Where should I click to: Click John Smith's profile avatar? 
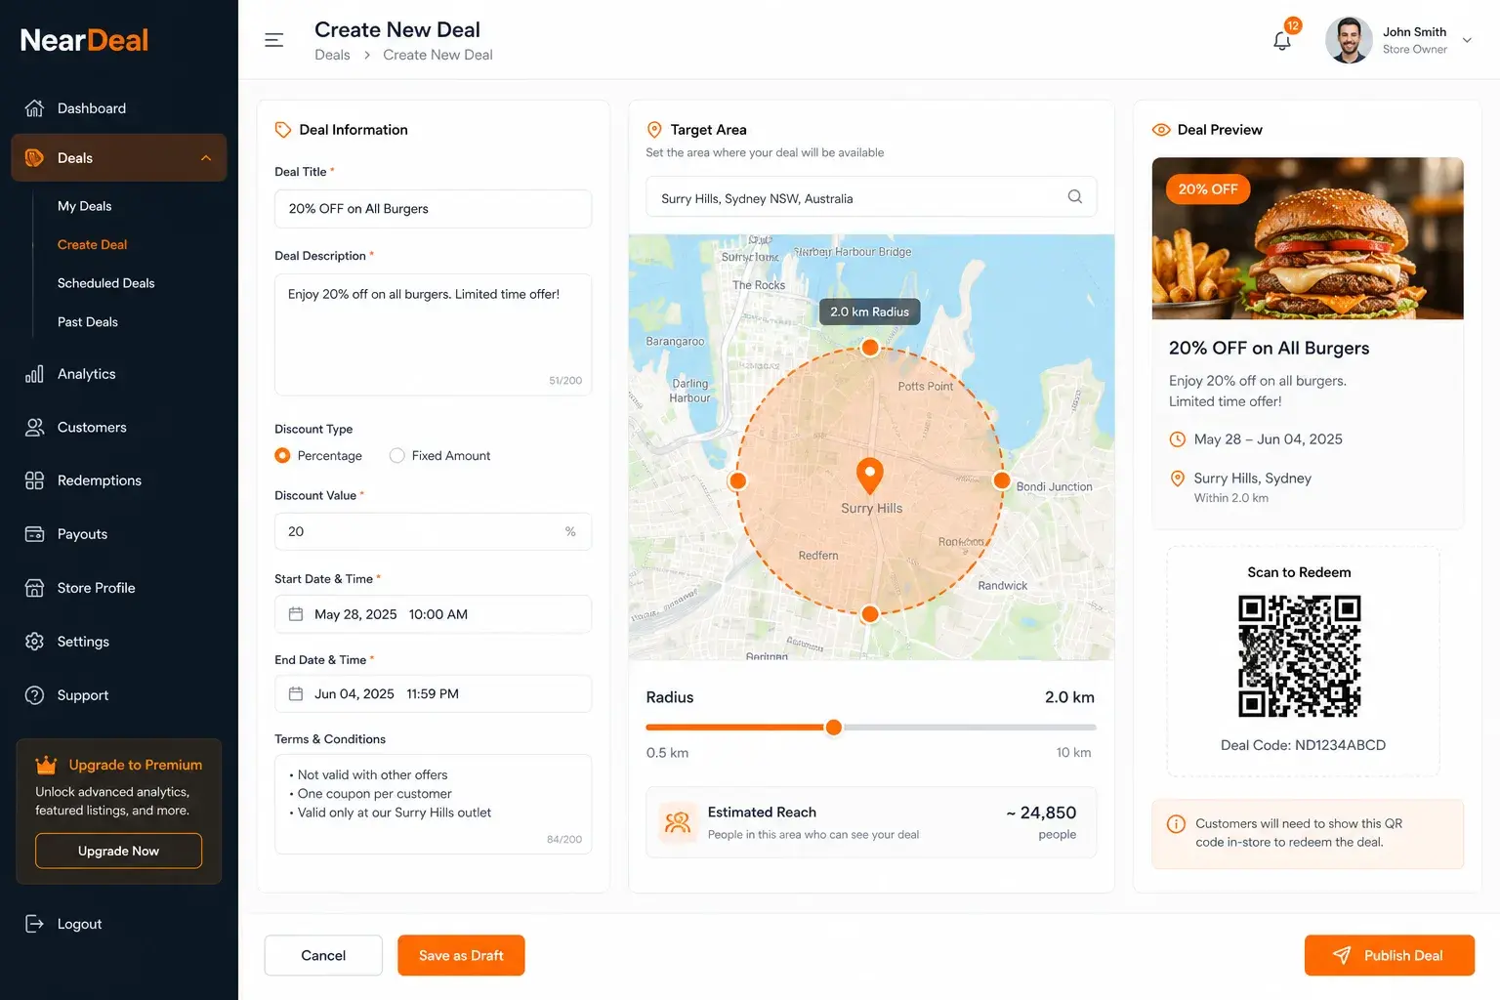[x=1349, y=40]
